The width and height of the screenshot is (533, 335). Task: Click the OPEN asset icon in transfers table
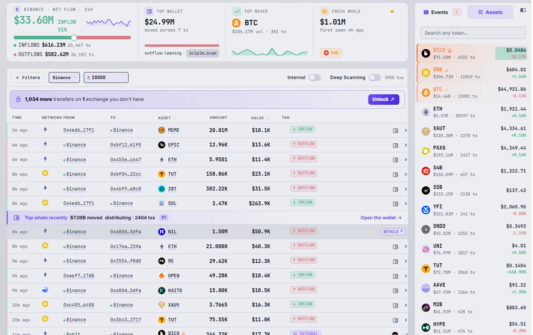(162, 276)
